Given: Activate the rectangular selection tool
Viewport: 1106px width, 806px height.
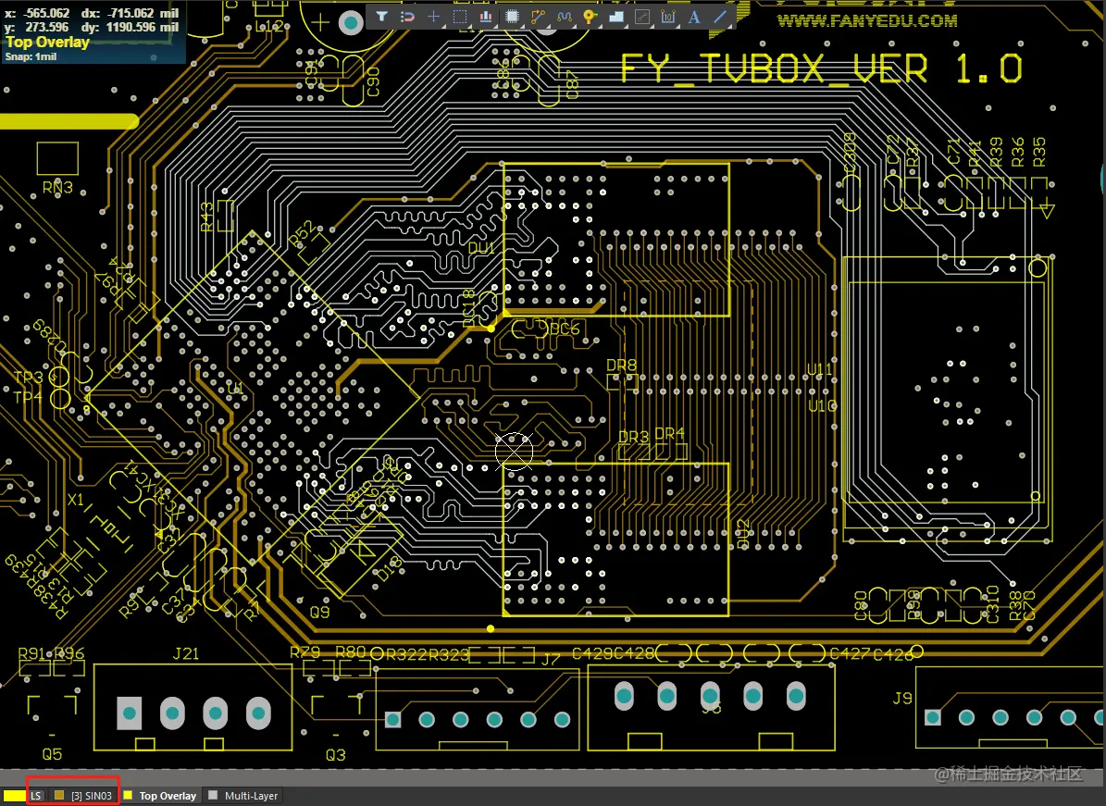Looking at the screenshot, I should point(458,16).
